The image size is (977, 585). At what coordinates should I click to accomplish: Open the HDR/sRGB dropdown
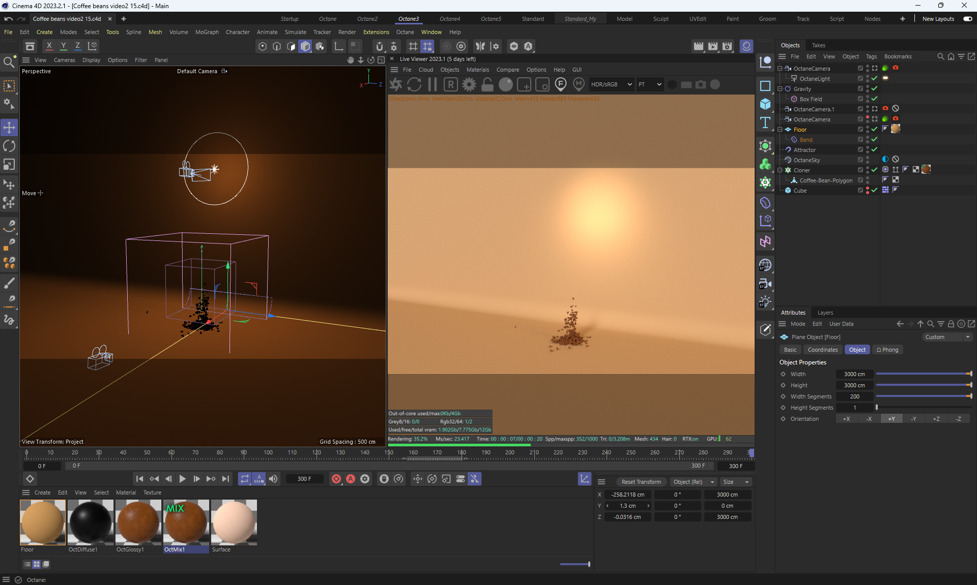[x=611, y=84]
